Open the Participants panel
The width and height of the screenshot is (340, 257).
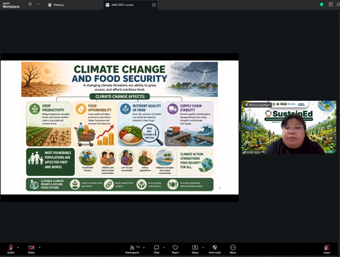click(x=132, y=248)
